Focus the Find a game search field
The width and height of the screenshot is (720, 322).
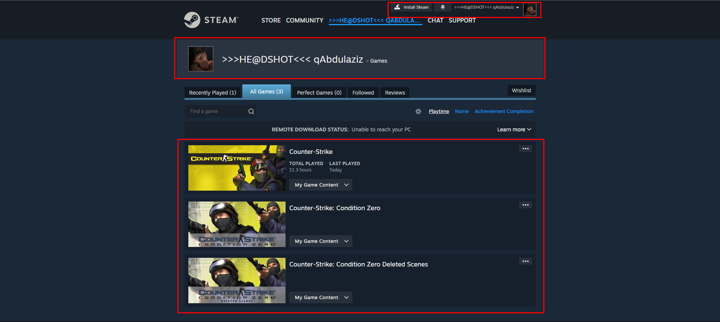pos(220,111)
